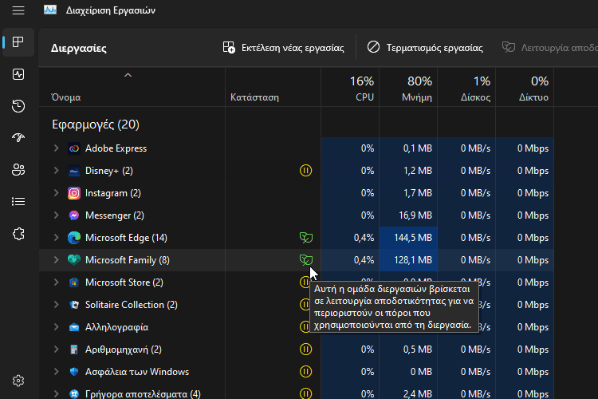The image size is (598, 399).
Task: Open the Services puzzle sidebar icon
Action: (18, 234)
